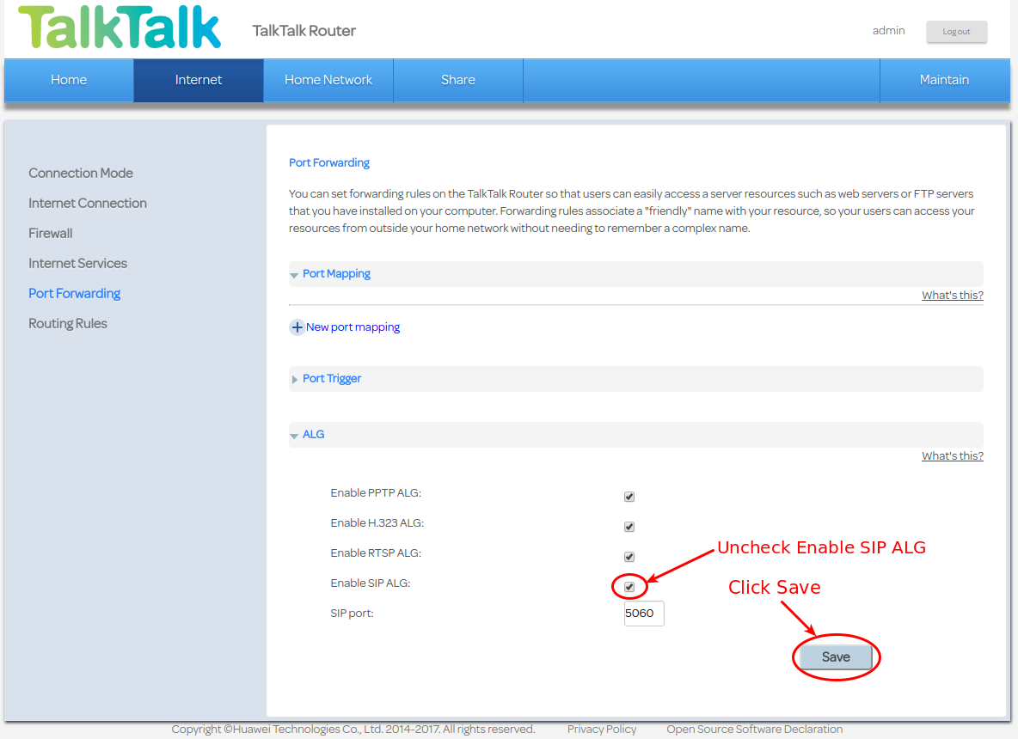
Task: Switch to the Home Network tab
Action: coord(328,80)
